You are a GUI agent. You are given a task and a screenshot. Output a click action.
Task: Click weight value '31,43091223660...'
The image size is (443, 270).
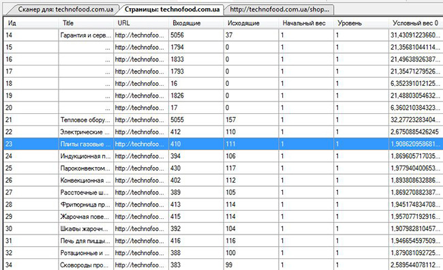[416, 35]
